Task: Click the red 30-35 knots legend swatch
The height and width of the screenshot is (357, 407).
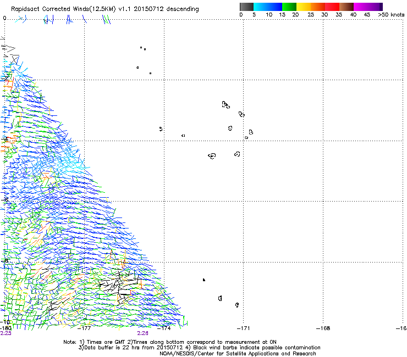Action: coord(332,7)
